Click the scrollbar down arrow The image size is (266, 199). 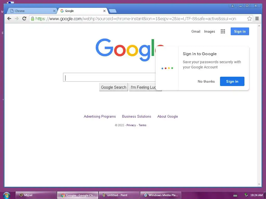pos(259,184)
